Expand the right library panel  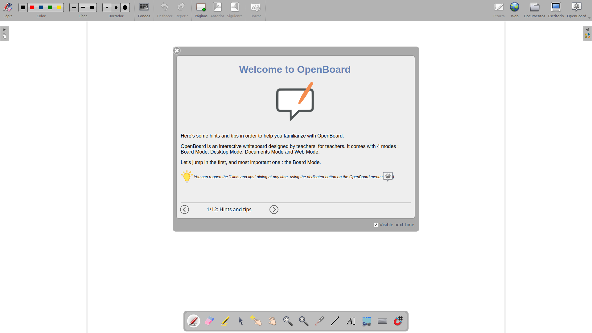587,34
